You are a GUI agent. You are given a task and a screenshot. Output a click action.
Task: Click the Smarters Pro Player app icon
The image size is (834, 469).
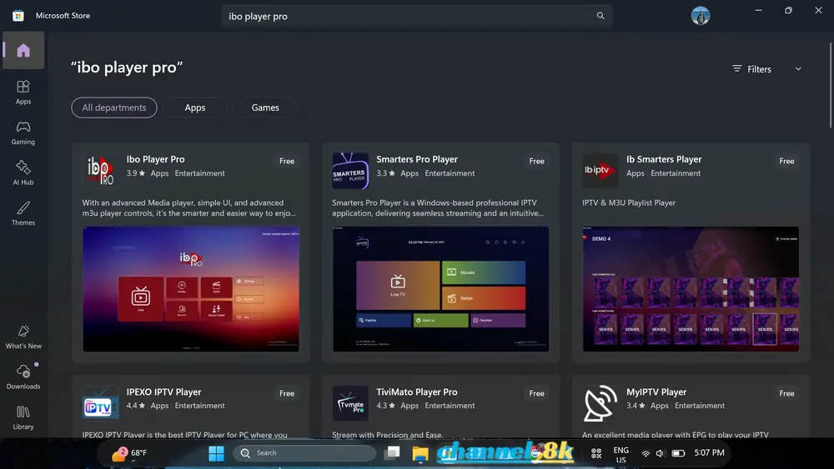pyautogui.click(x=350, y=171)
